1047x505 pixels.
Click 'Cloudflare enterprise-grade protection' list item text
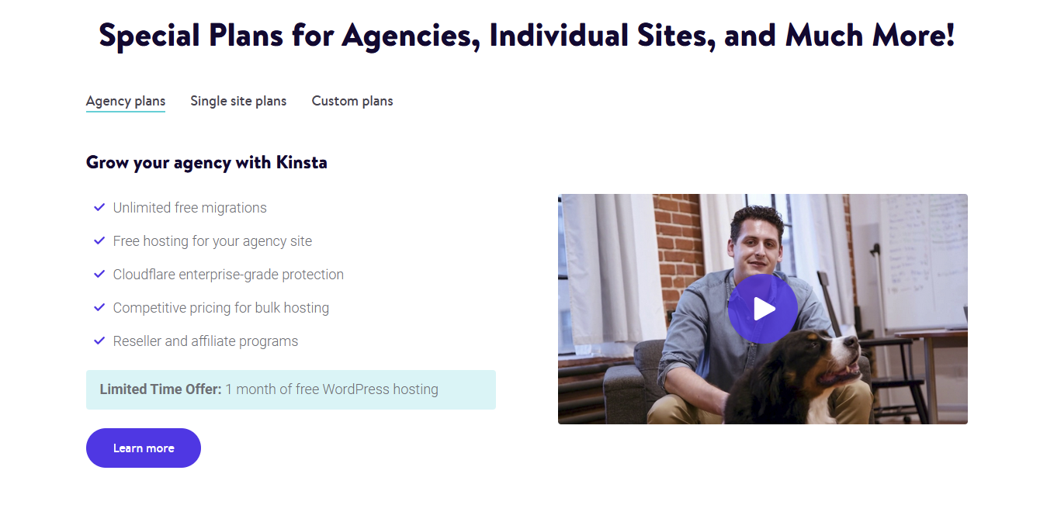pos(228,275)
